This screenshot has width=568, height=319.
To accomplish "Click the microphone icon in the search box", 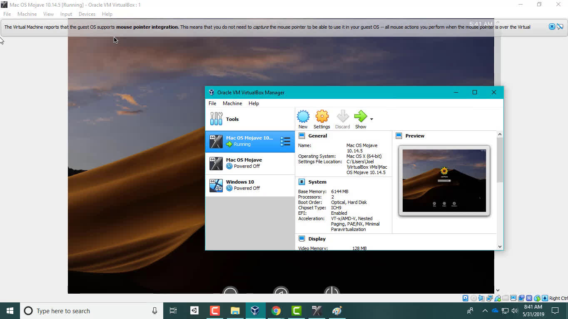I will pyautogui.click(x=154, y=311).
